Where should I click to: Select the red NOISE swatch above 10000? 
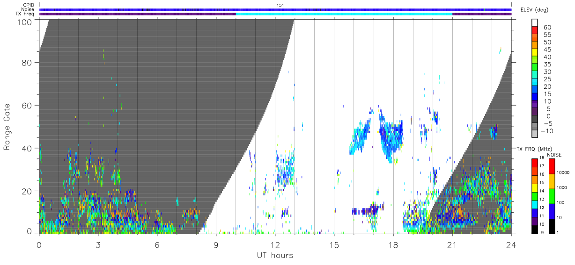tap(552, 166)
